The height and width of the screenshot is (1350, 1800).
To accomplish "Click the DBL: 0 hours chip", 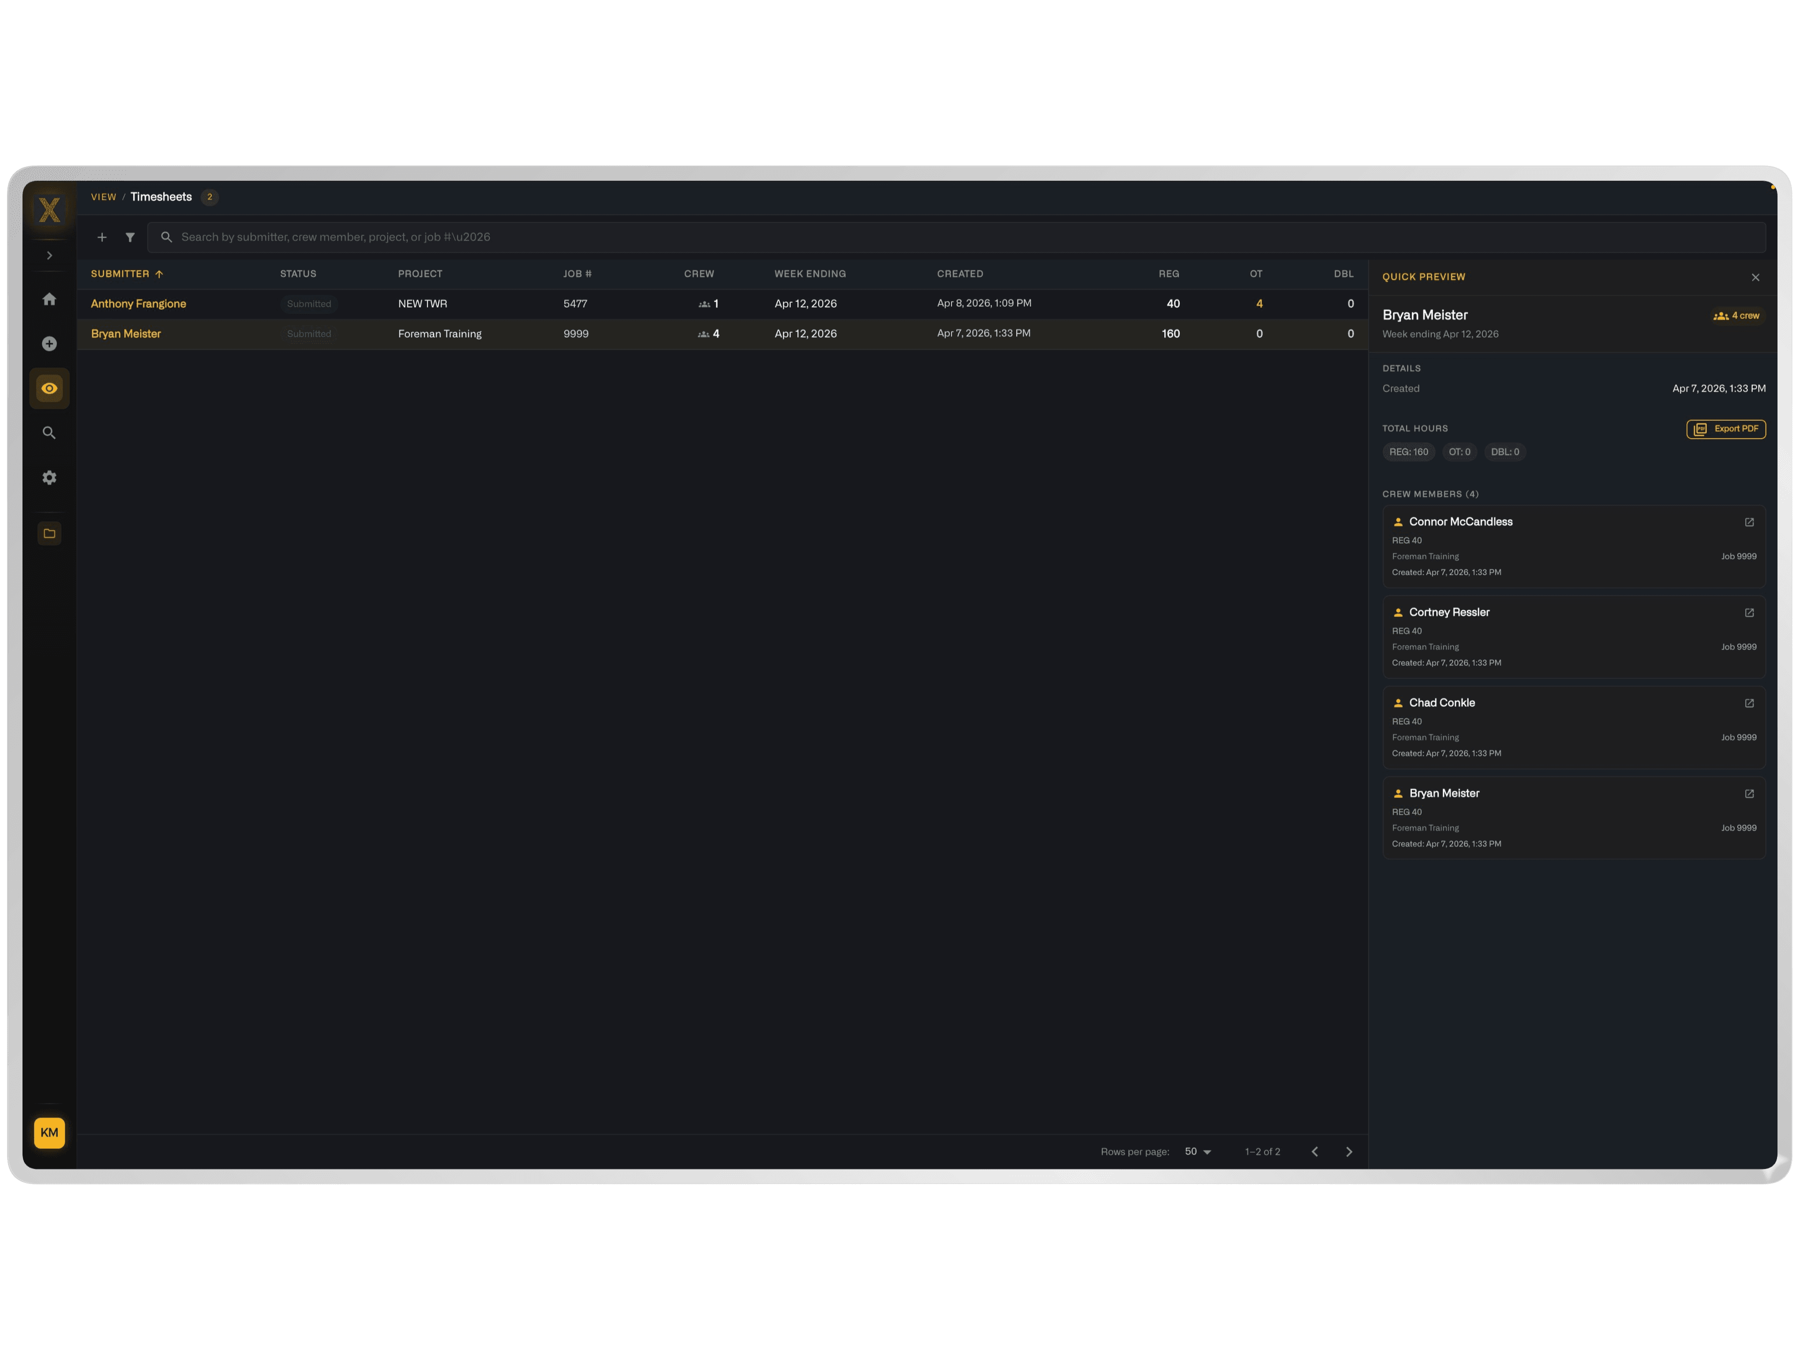I will (1505, 451).
